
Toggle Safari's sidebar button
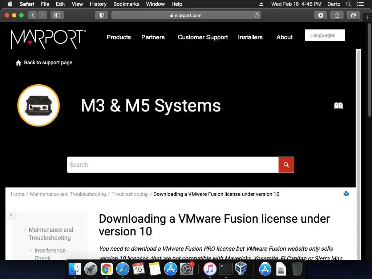pyautogui.click(x=57, y=15)
